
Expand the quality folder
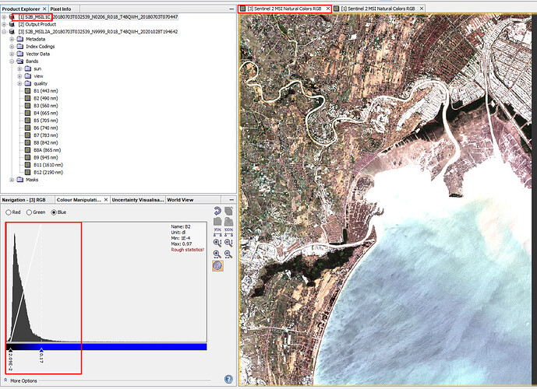(19, 83)
